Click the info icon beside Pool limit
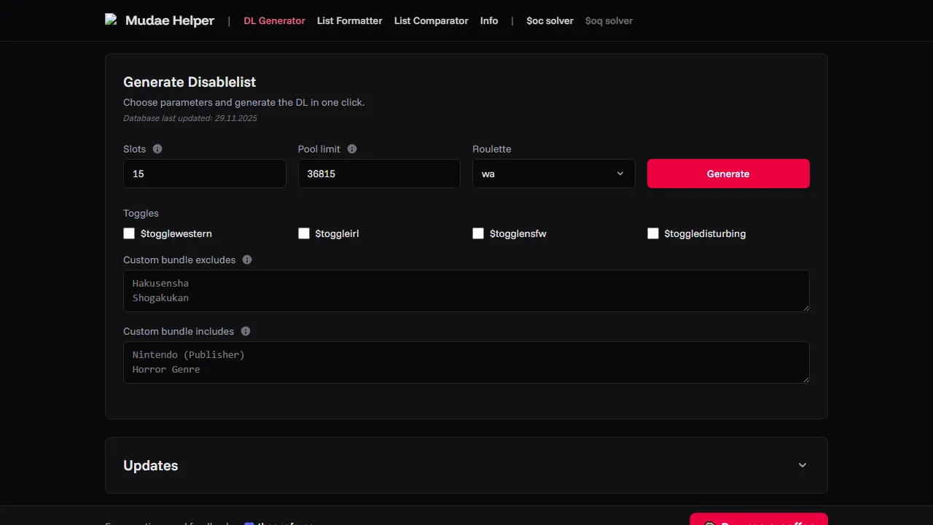 point(351,149)
